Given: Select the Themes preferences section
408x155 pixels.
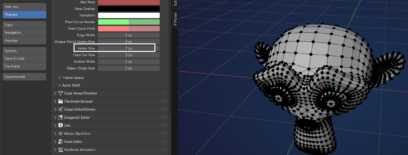Looking at the screenshot, I should pyautogui.click(x=25, y=15).
